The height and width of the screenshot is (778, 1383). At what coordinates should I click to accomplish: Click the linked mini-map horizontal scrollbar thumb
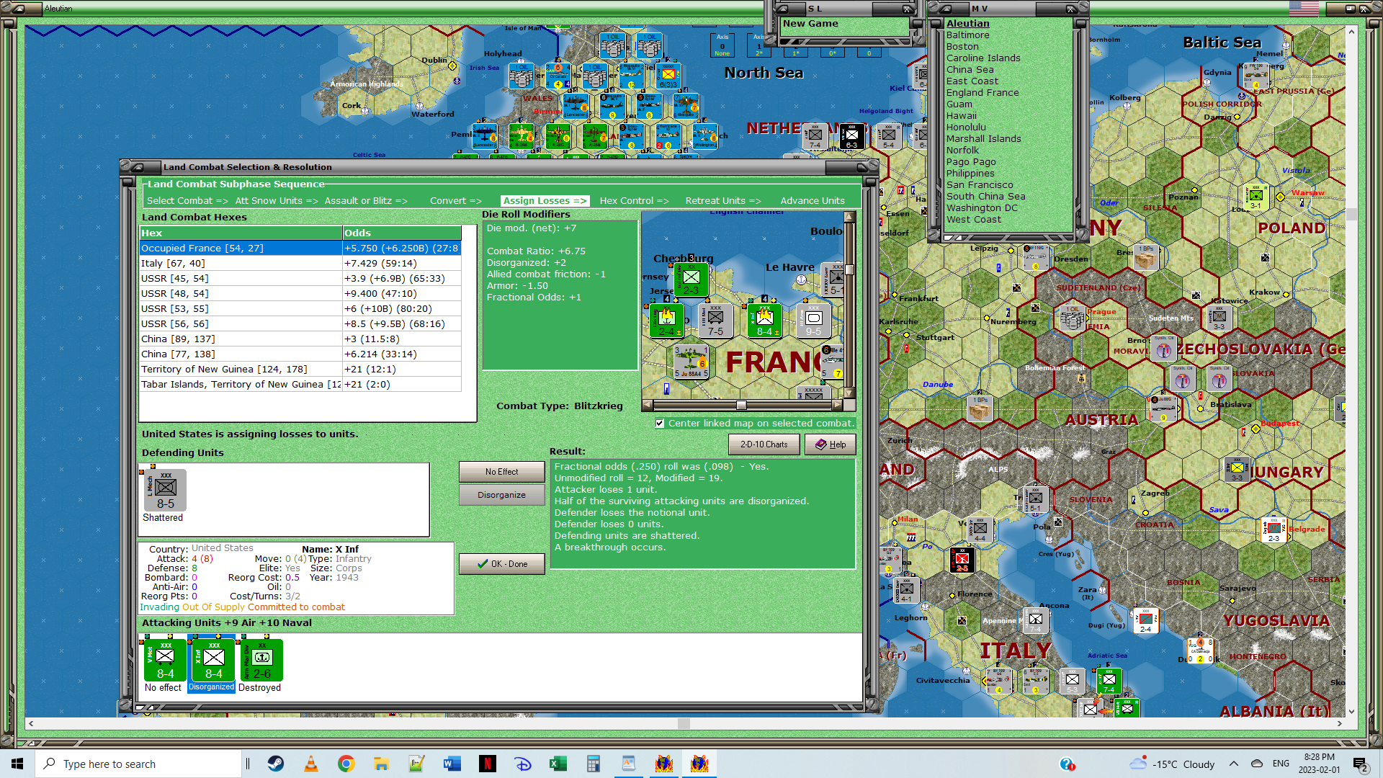click(x=741, y=405)
